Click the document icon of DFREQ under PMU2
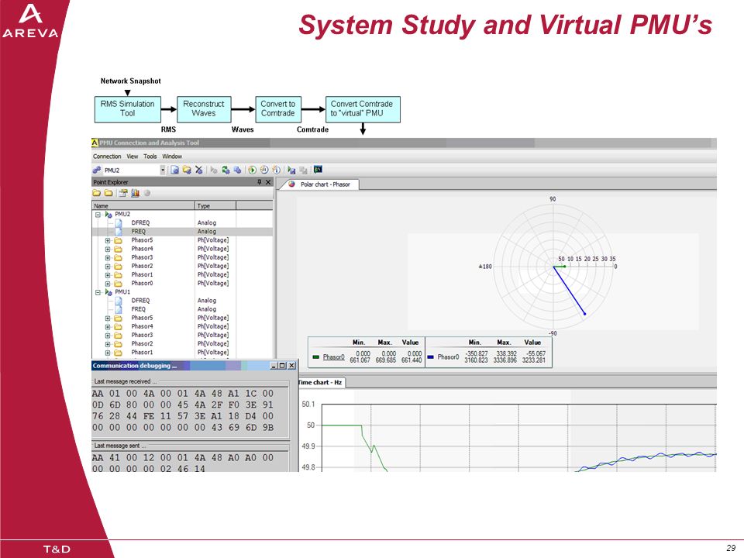 [x=119, y=223]
